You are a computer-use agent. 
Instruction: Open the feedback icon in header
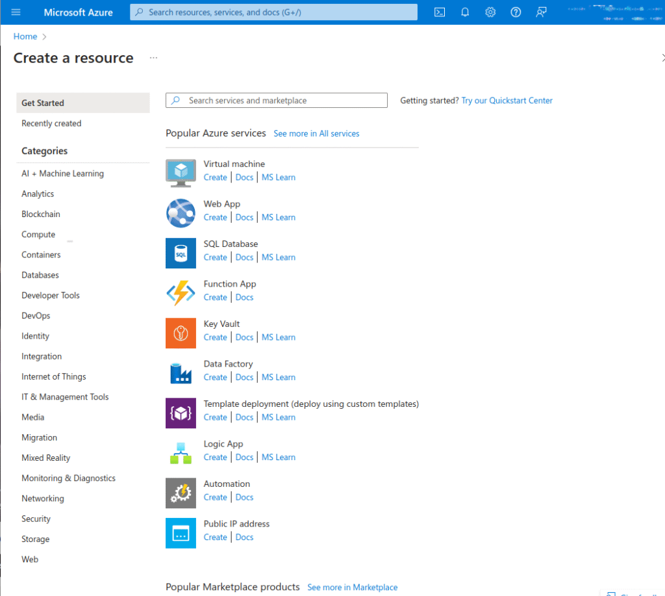(541, 12)
